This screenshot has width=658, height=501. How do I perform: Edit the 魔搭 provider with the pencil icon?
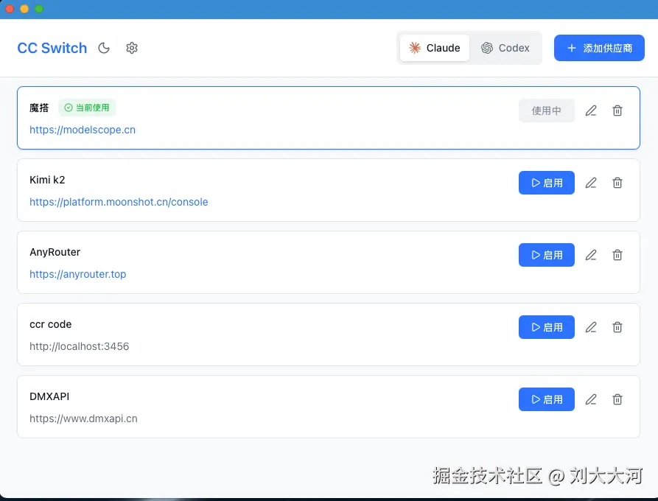coord(590,111)
